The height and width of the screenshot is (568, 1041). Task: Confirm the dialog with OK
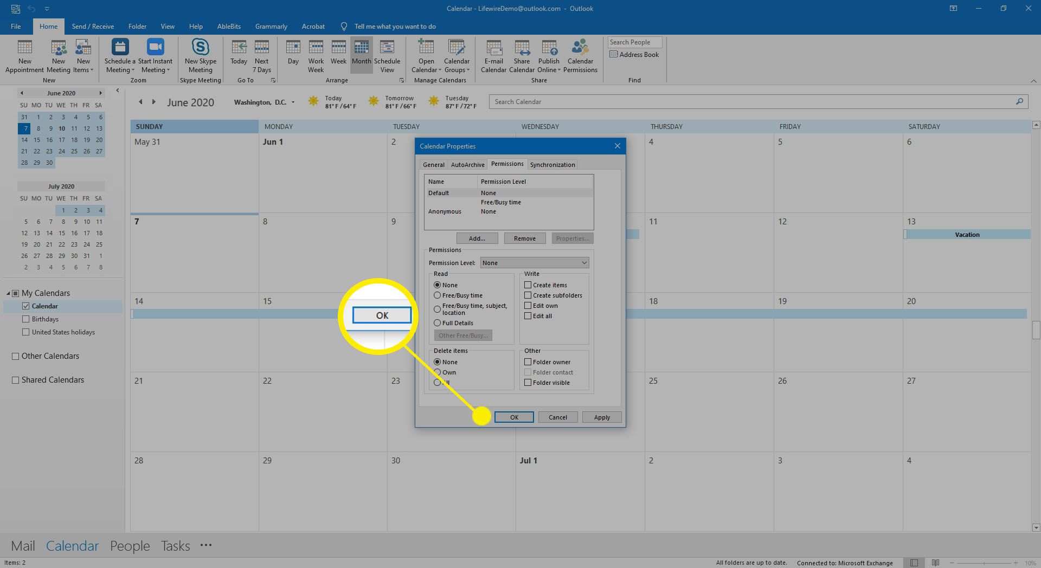click(514, 417)
